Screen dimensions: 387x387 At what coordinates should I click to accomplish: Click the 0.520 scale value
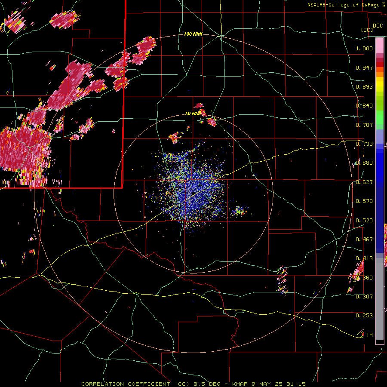click(364, 221)
